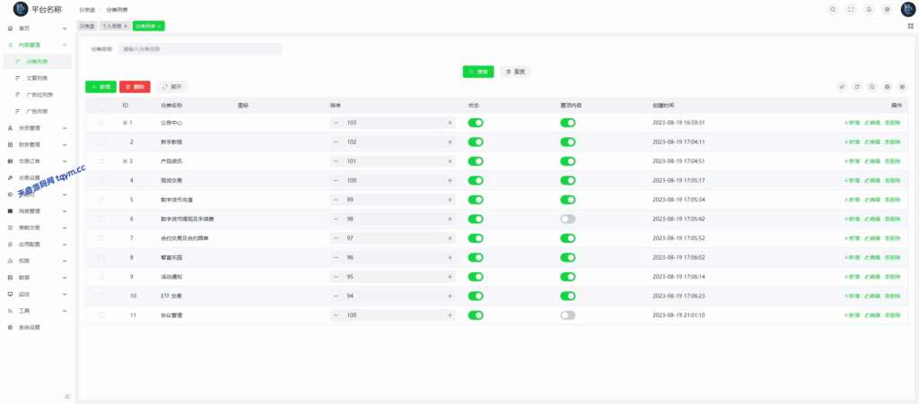Expand child rows of ID 1
The width and height of the screenshot is (919, 404).
click(124, 123)
